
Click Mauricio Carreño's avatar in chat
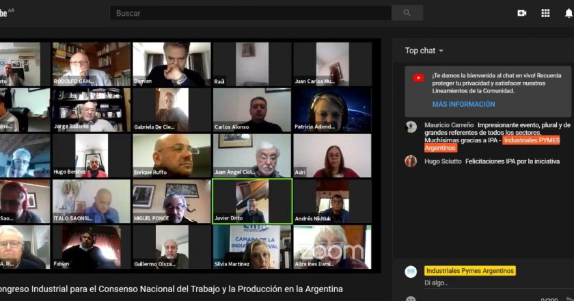click(411, 127)
